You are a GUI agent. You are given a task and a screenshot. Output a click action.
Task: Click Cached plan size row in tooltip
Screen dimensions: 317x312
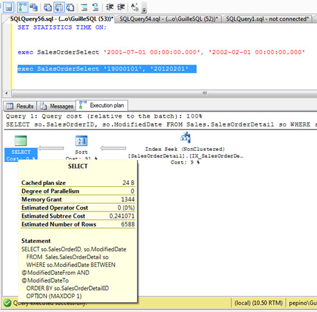pos(78,183)
